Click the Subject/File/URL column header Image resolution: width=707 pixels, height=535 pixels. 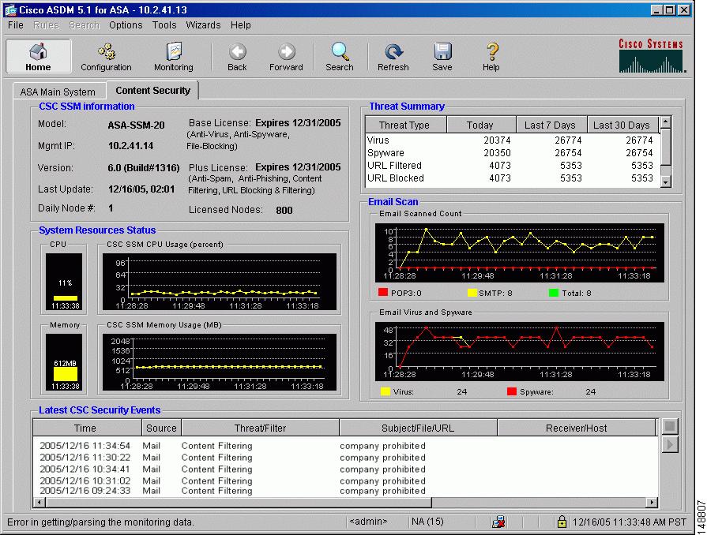point(418,428)
